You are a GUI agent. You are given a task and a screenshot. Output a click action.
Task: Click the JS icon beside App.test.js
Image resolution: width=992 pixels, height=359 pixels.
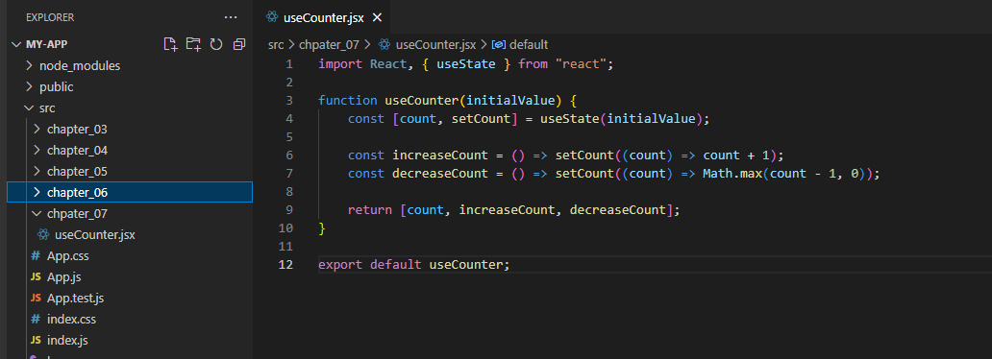(x=36, y=298)
